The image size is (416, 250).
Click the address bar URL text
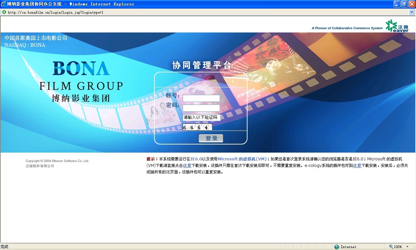point(56,12)
